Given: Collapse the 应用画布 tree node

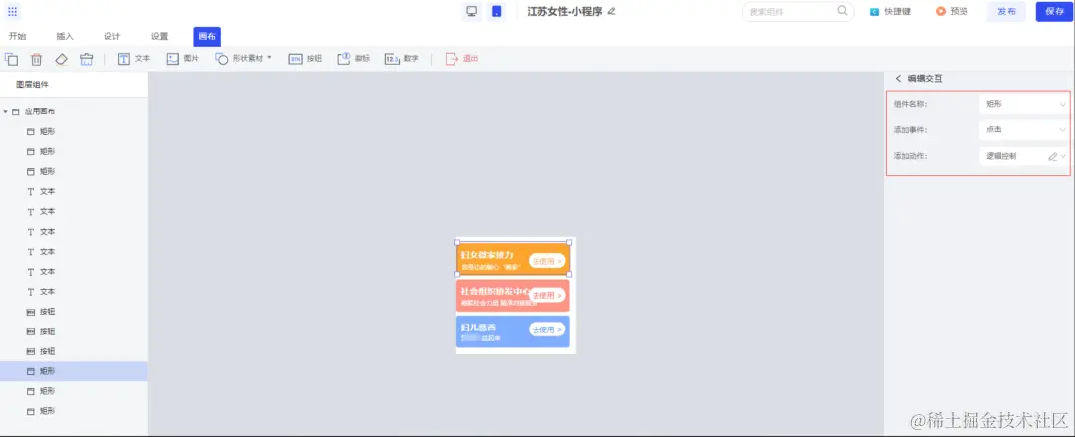Looking at the screenshot, I should pos(6,111).
